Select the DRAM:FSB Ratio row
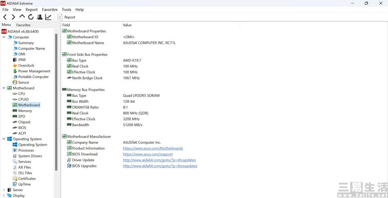388x198 pixels. 97,108
